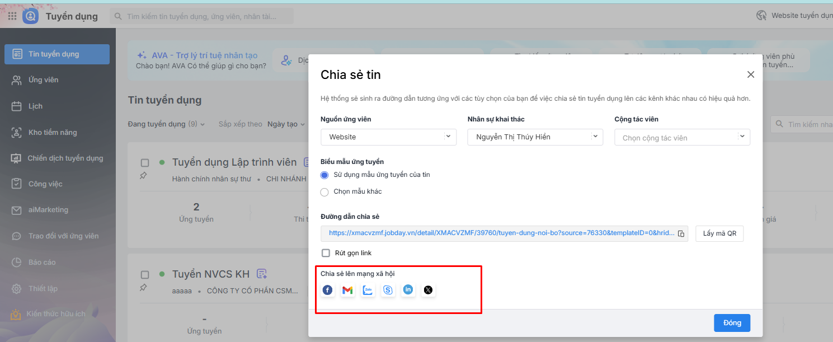The height and width of the screenshot is (342, 833).
Task: Open Lịch in the sidebar
Action: [57, 106]
